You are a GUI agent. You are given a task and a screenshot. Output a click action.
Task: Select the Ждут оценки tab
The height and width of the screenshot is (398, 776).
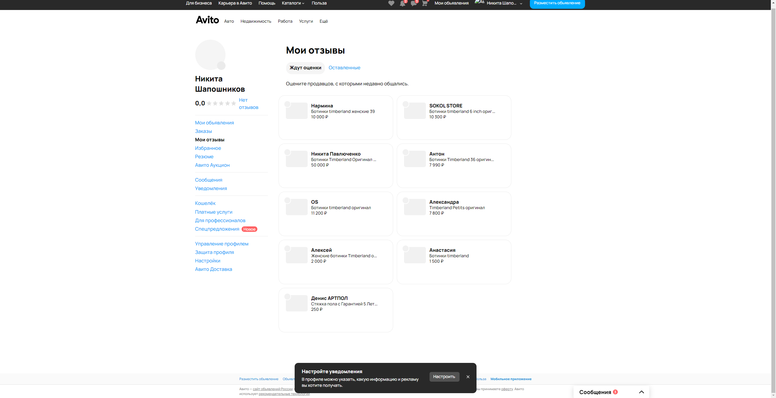click(305, 68)
